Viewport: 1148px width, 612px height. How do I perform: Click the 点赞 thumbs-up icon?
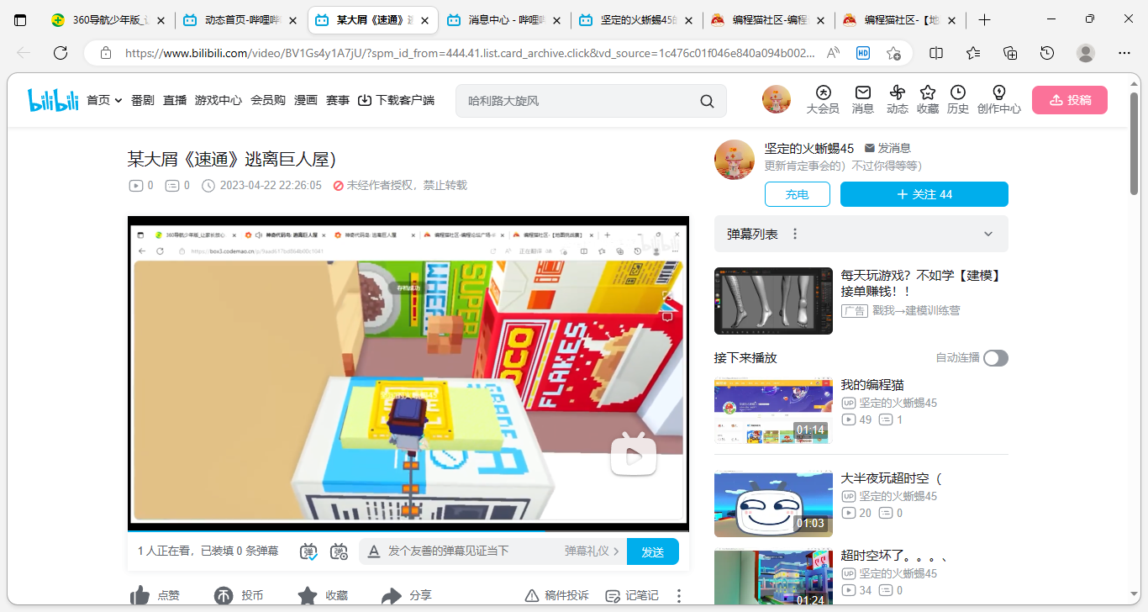[x=140, y=595]
